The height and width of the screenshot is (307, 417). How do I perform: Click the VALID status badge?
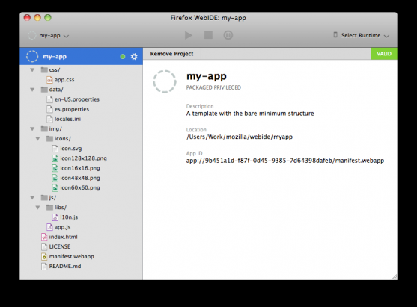(384, 54)
